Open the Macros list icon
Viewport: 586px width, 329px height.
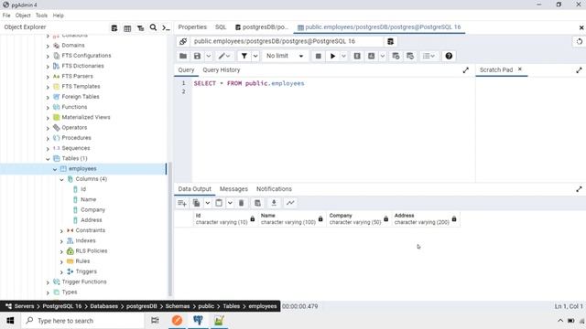[x=429, y=56]
